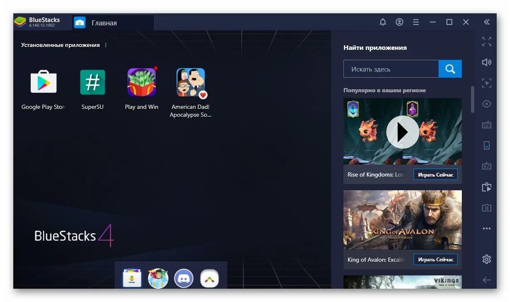Click the volume speaker icon

[x=487, y=62]
